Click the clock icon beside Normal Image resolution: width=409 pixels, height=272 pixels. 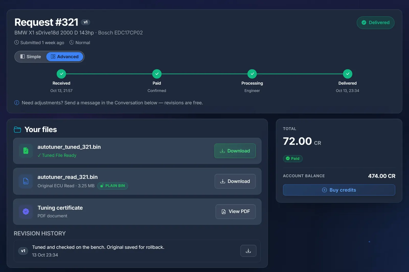pos(72,42)
